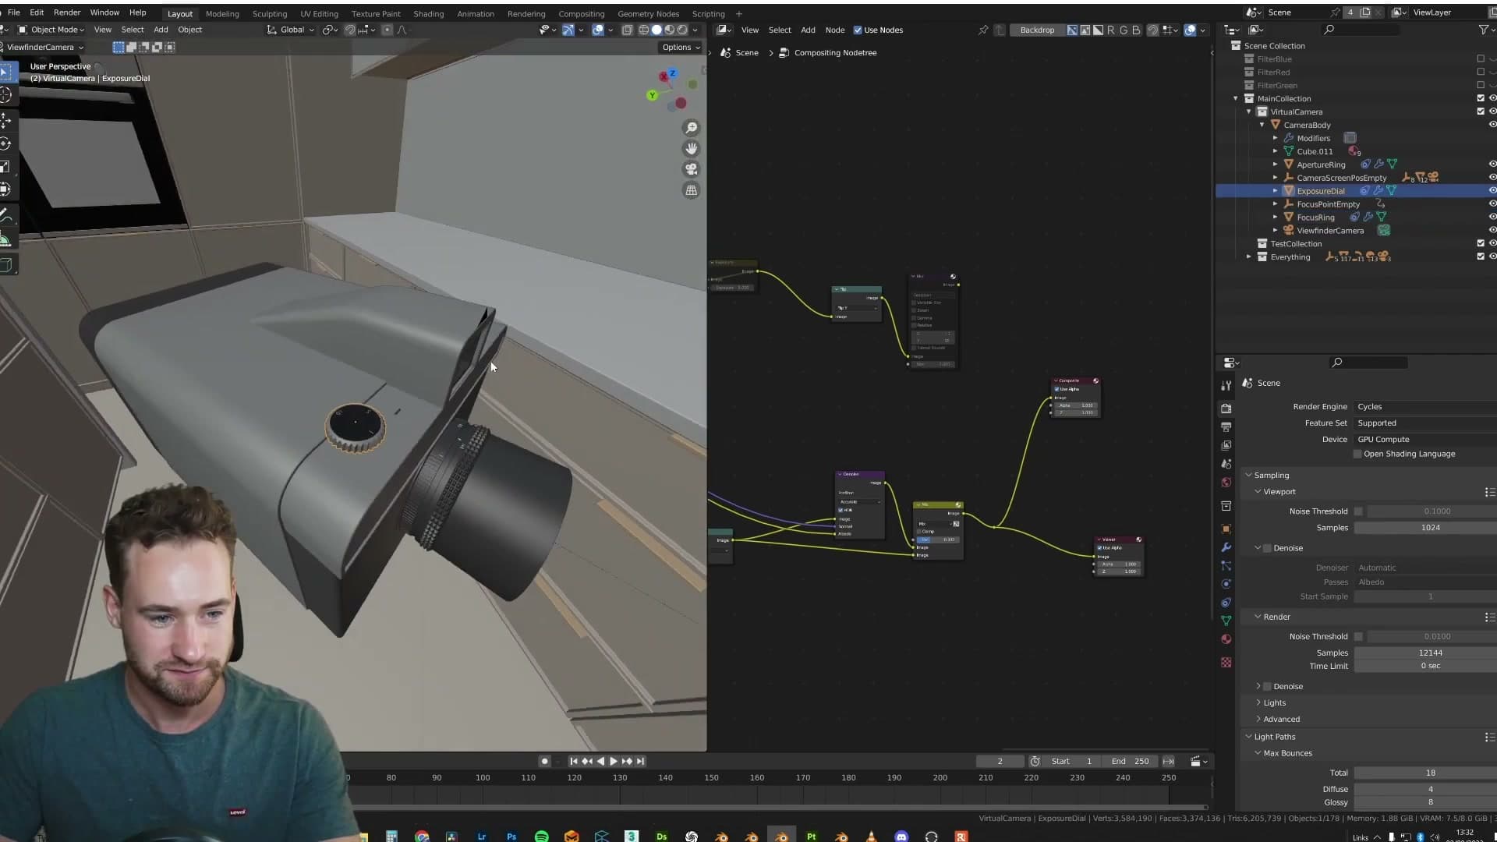Hide ApertureRing in viewport eye icon
This screenshot has height=842, width=1497.
pos(1492,165)
